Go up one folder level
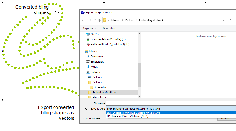The image size is (236, 131). pos(100,20)
